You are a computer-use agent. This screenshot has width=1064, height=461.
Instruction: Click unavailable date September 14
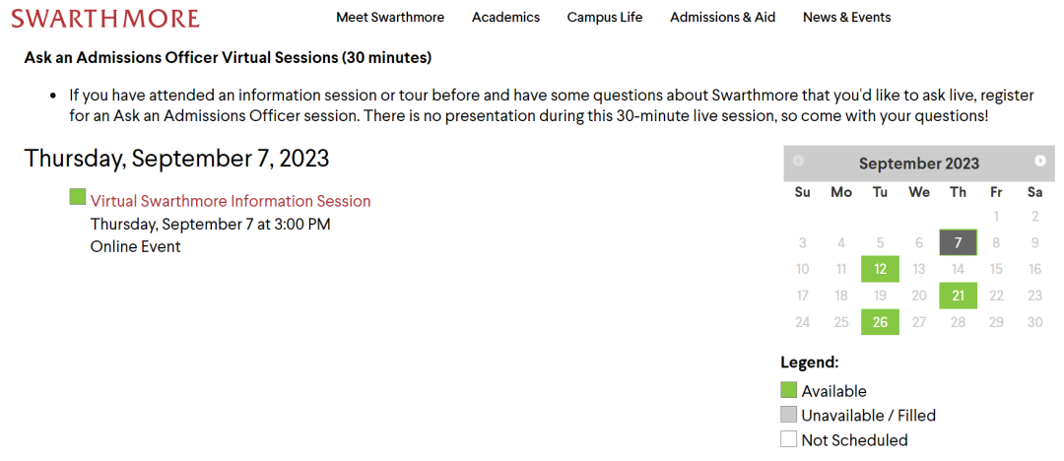pyautogui.click(x=959, y=269)
